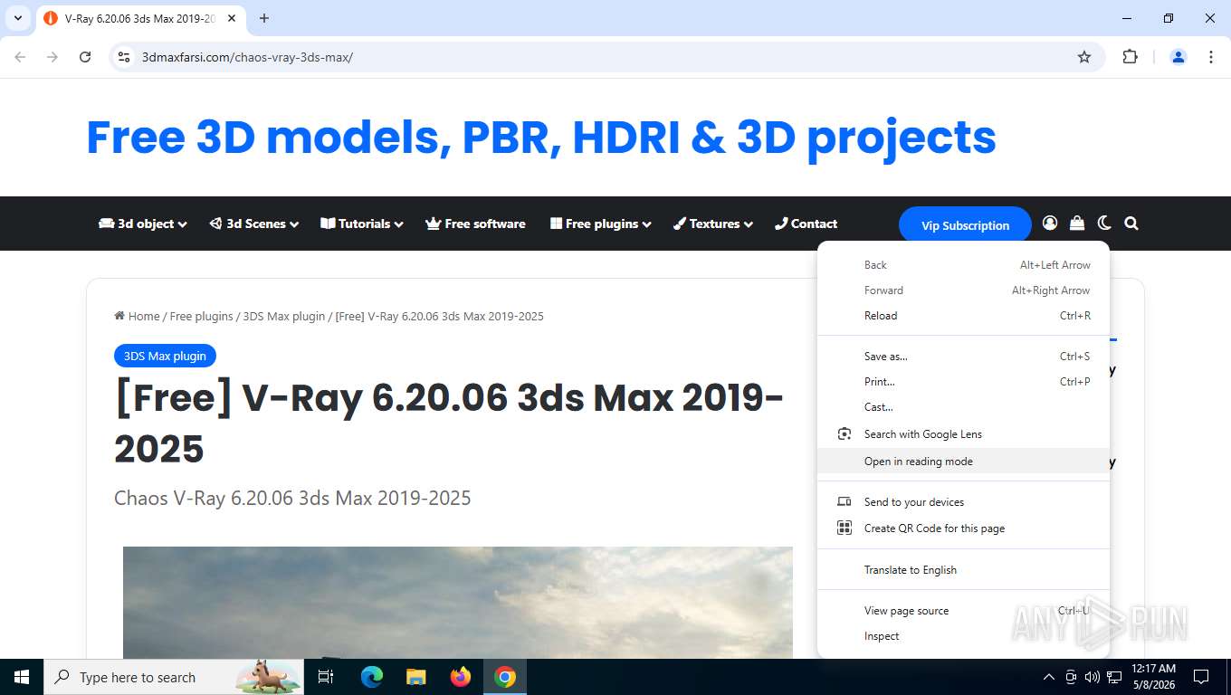1231x695 pixels.
Task: Open Task View on the taskbar
Action: pyautogui.click(x=326, y=677)
